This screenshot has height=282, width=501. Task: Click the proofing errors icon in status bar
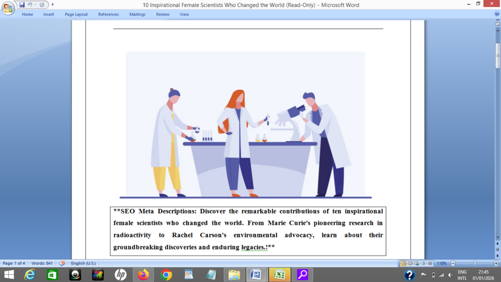[x=62, y=263]
